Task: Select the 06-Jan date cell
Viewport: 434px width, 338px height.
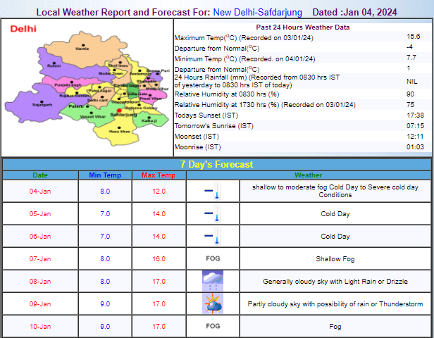Action: [40, 236]
